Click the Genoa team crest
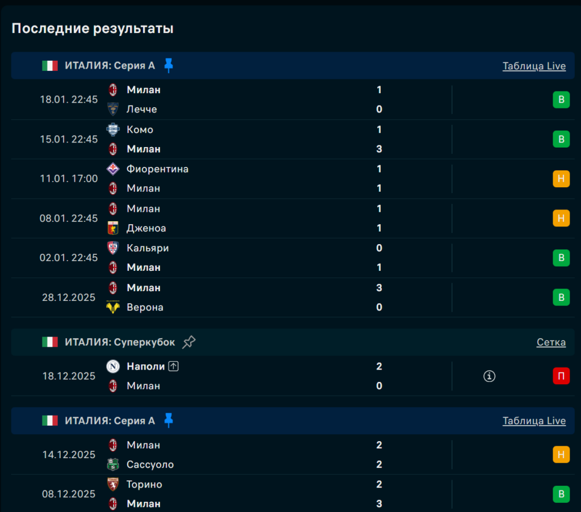 (x=113, y=228)
